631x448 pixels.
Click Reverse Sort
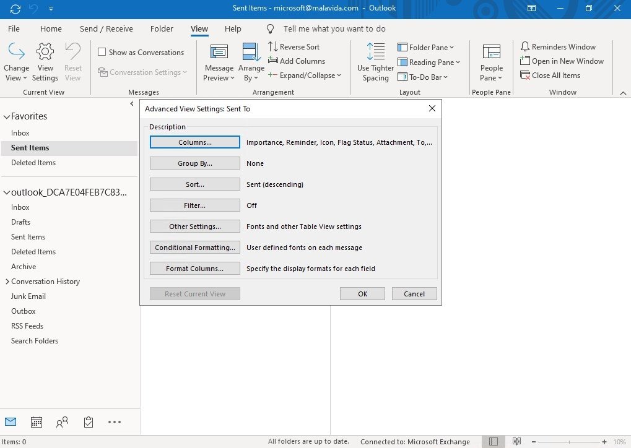point(294,46)
